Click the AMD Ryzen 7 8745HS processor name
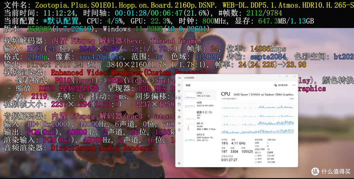 click(264, 94)
